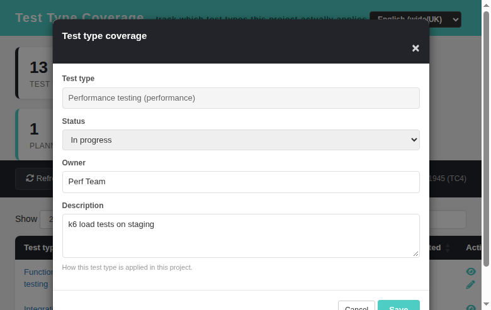Click the Owner field containing Perf Team
Image resolution: width=491 pixels, height=310 pixels.
241,182
